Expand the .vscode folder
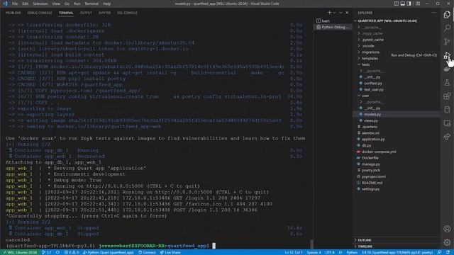The width and height of the screenshot is (454, 255). pyautogui.click(x=368, y=45)
